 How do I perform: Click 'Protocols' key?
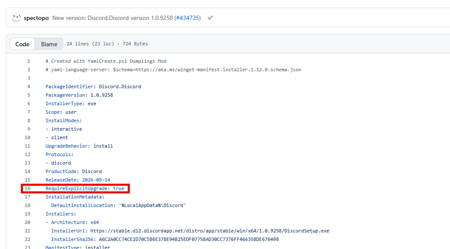pyautogui.click(x=58, y=155)
